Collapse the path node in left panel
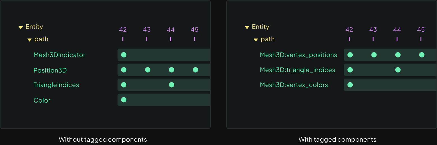 point(29,40)
